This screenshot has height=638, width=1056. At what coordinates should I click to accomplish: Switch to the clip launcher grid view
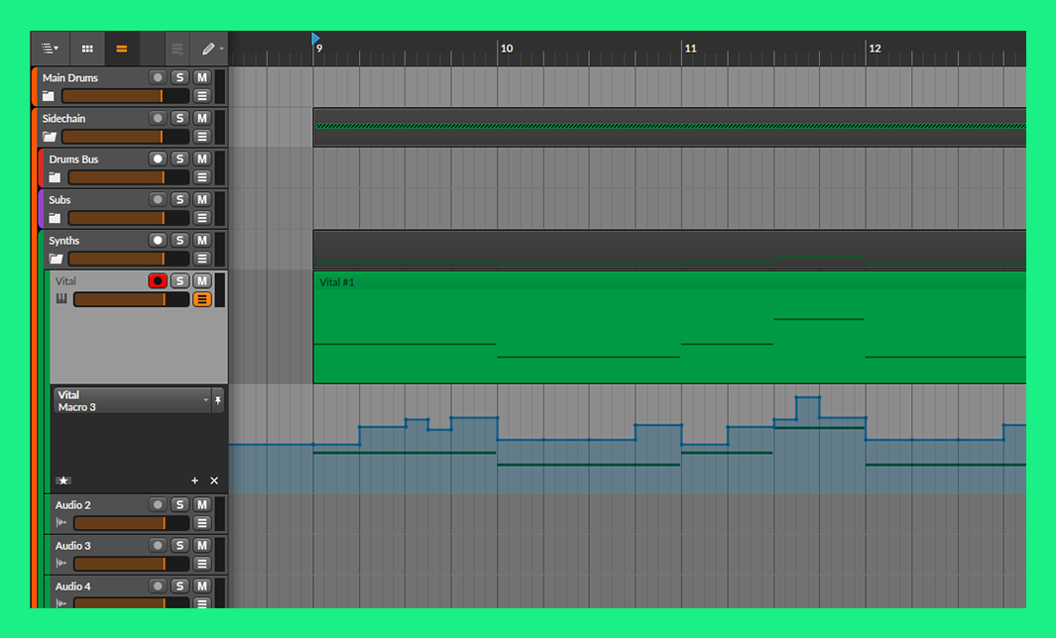click(x=87, y=48)
